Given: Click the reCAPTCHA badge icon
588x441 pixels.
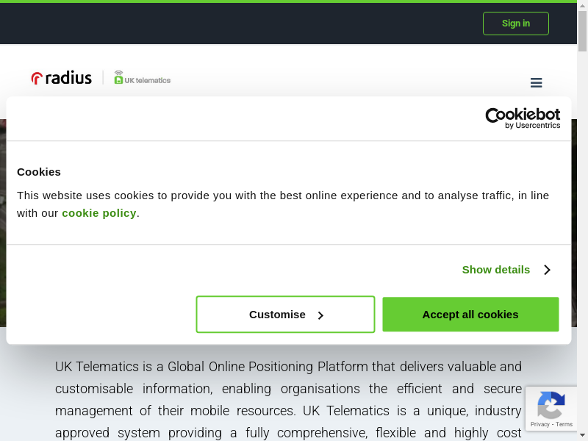Looking at the screenshot, I should (x=551, y=405).
